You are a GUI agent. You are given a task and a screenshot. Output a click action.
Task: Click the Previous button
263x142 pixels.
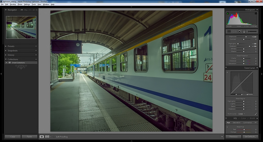coord(233,136)
